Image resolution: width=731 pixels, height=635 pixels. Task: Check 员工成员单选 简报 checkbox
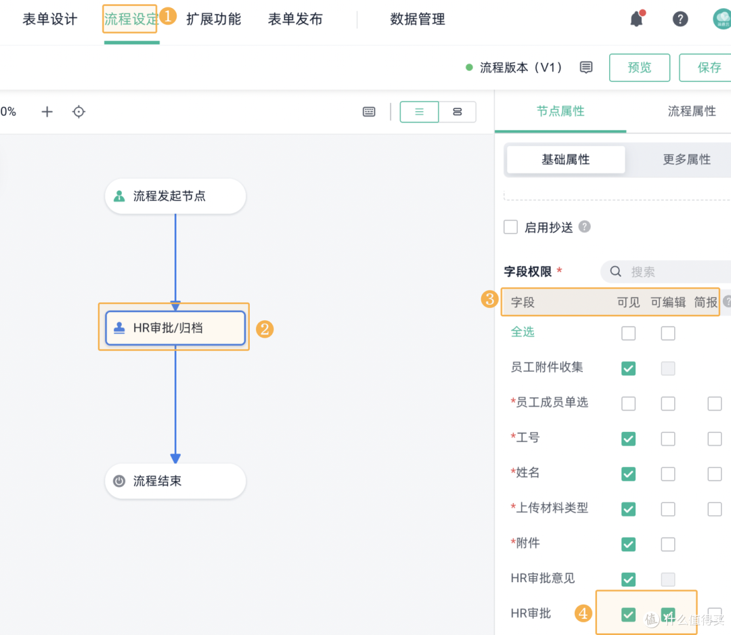715,403
